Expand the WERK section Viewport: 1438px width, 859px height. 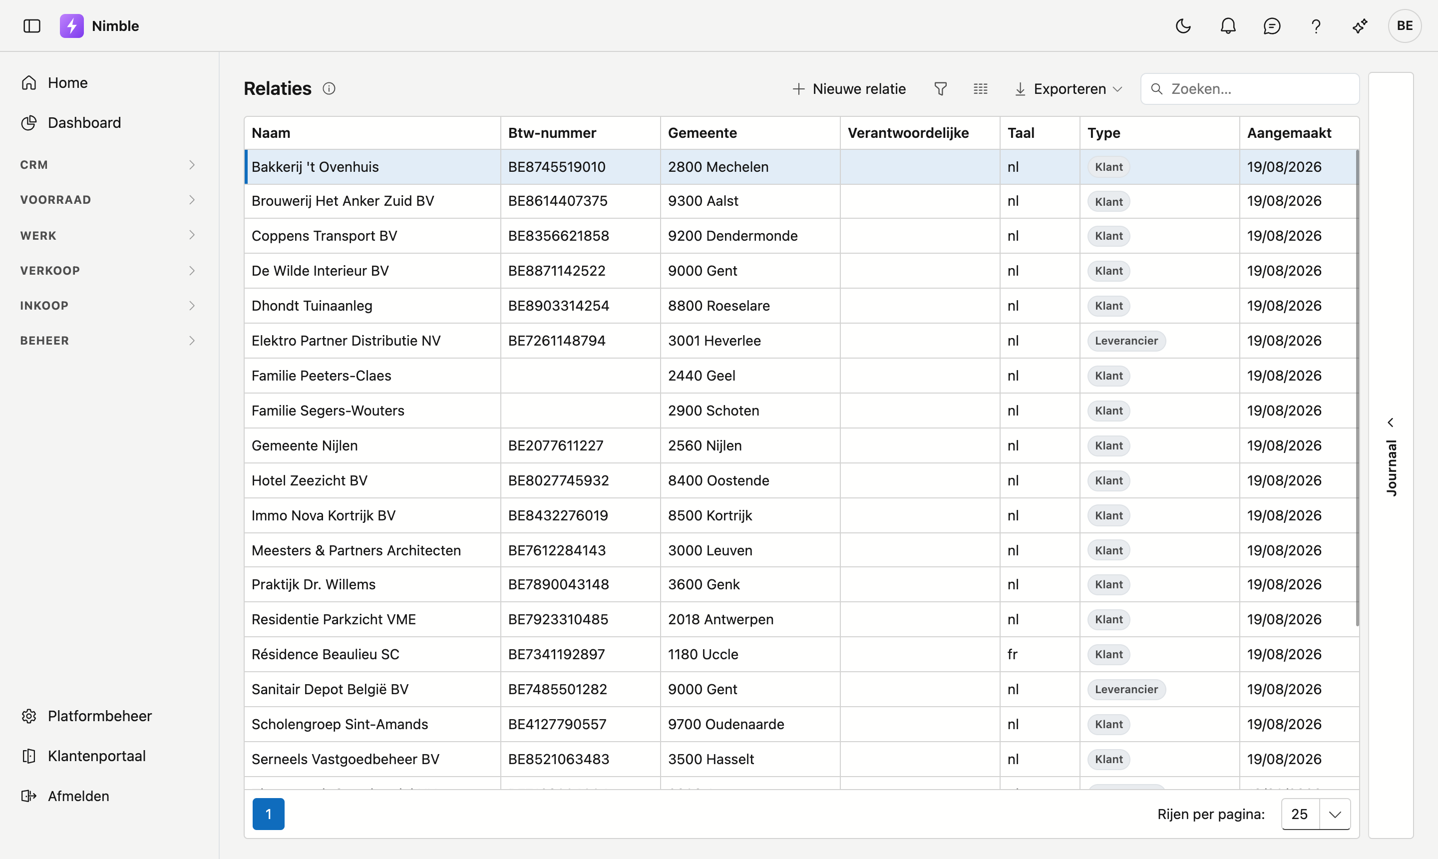[x=109, y=235]
